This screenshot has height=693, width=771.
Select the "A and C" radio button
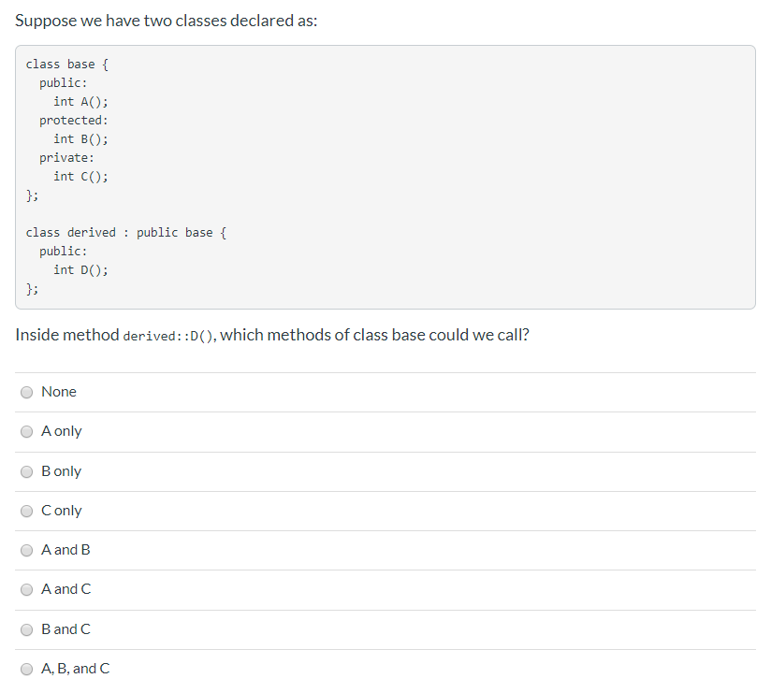tap(26, 589)
